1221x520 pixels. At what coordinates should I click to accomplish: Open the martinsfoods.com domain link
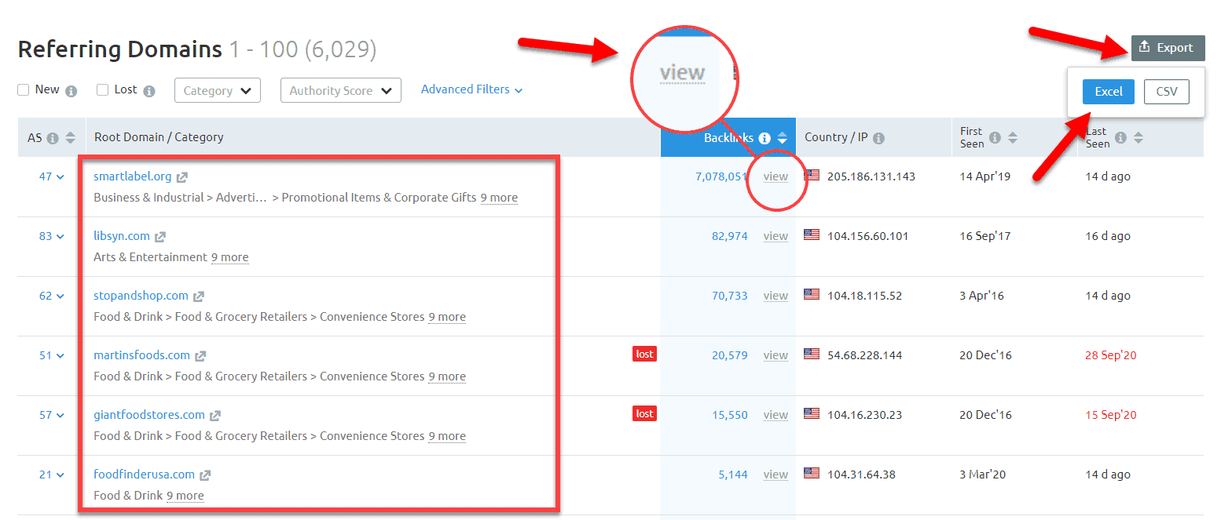(142, 355)
